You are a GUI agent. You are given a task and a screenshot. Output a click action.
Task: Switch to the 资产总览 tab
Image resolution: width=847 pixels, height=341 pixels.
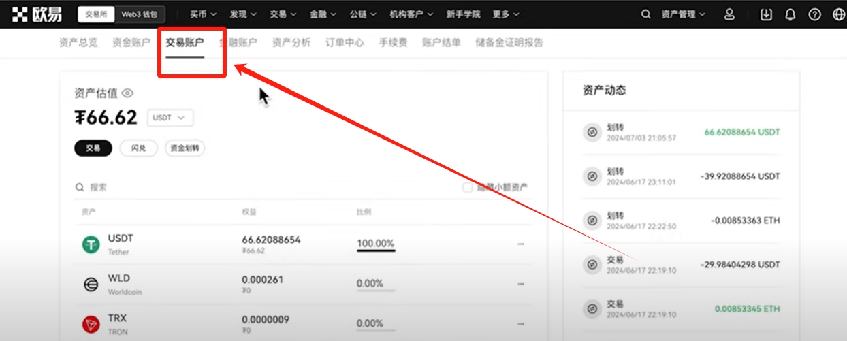[78, 42]
